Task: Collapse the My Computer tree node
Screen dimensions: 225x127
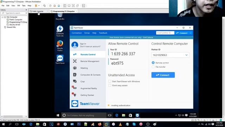Action: (x=2, y=17)
